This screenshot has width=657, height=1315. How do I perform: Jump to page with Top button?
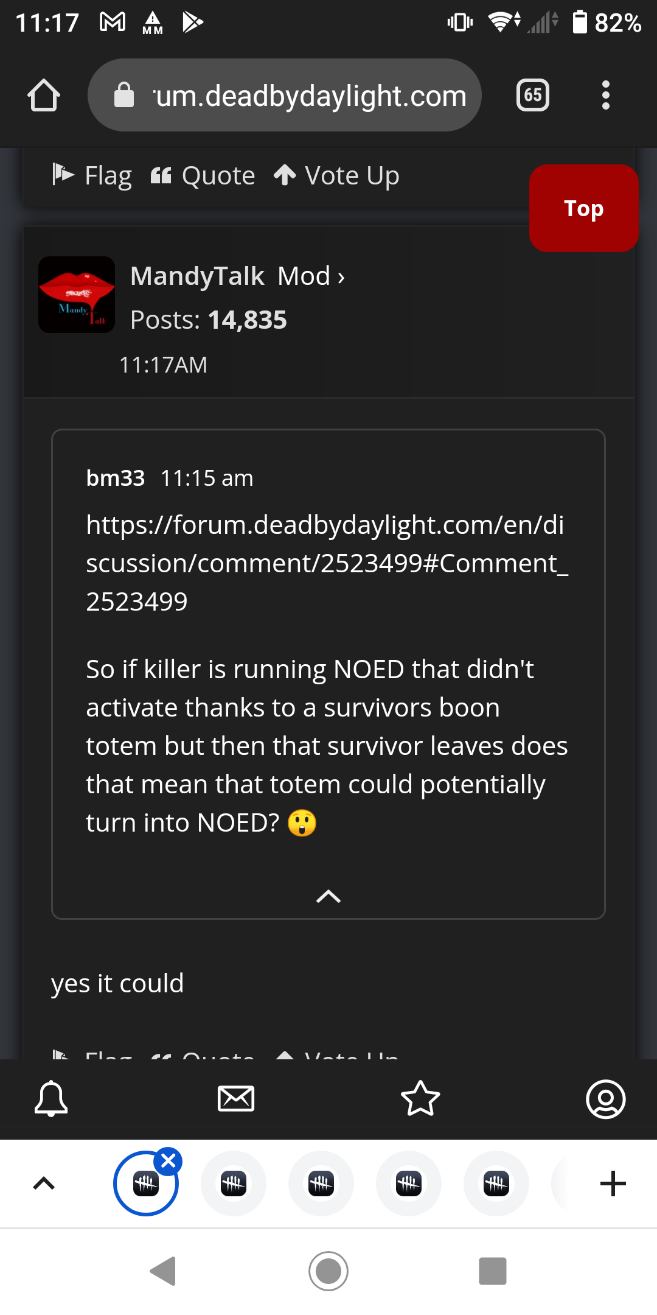coord(583,208)
